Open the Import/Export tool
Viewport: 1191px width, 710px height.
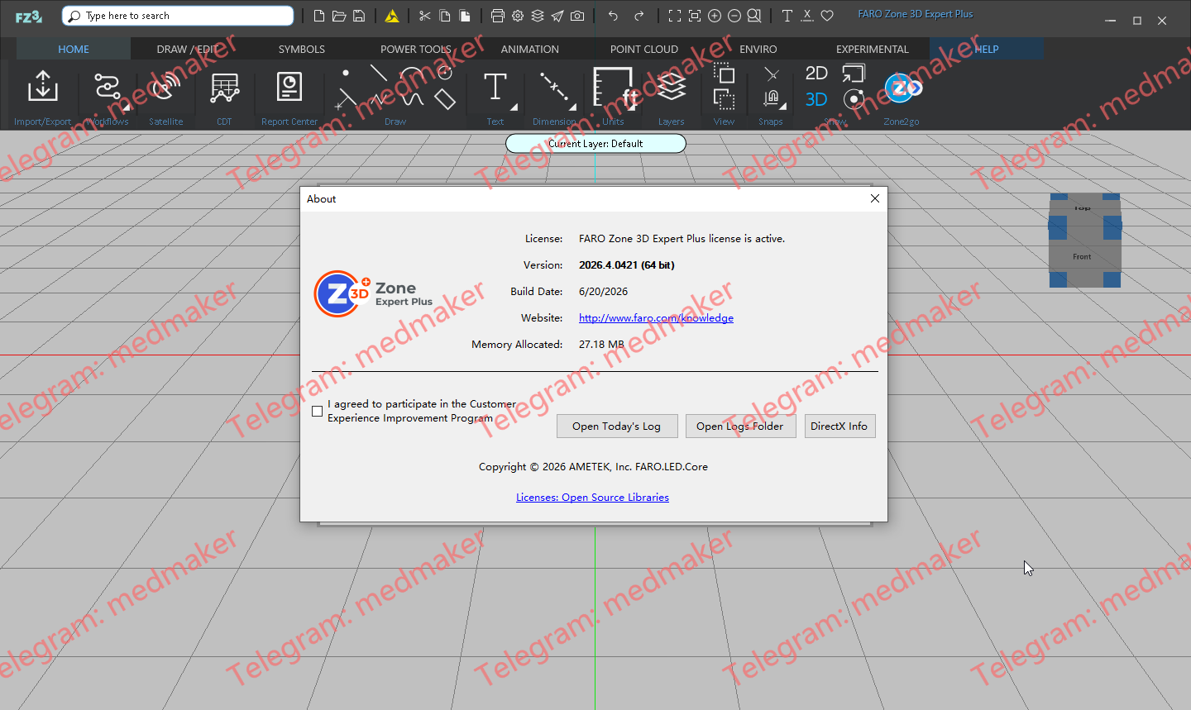42,86
